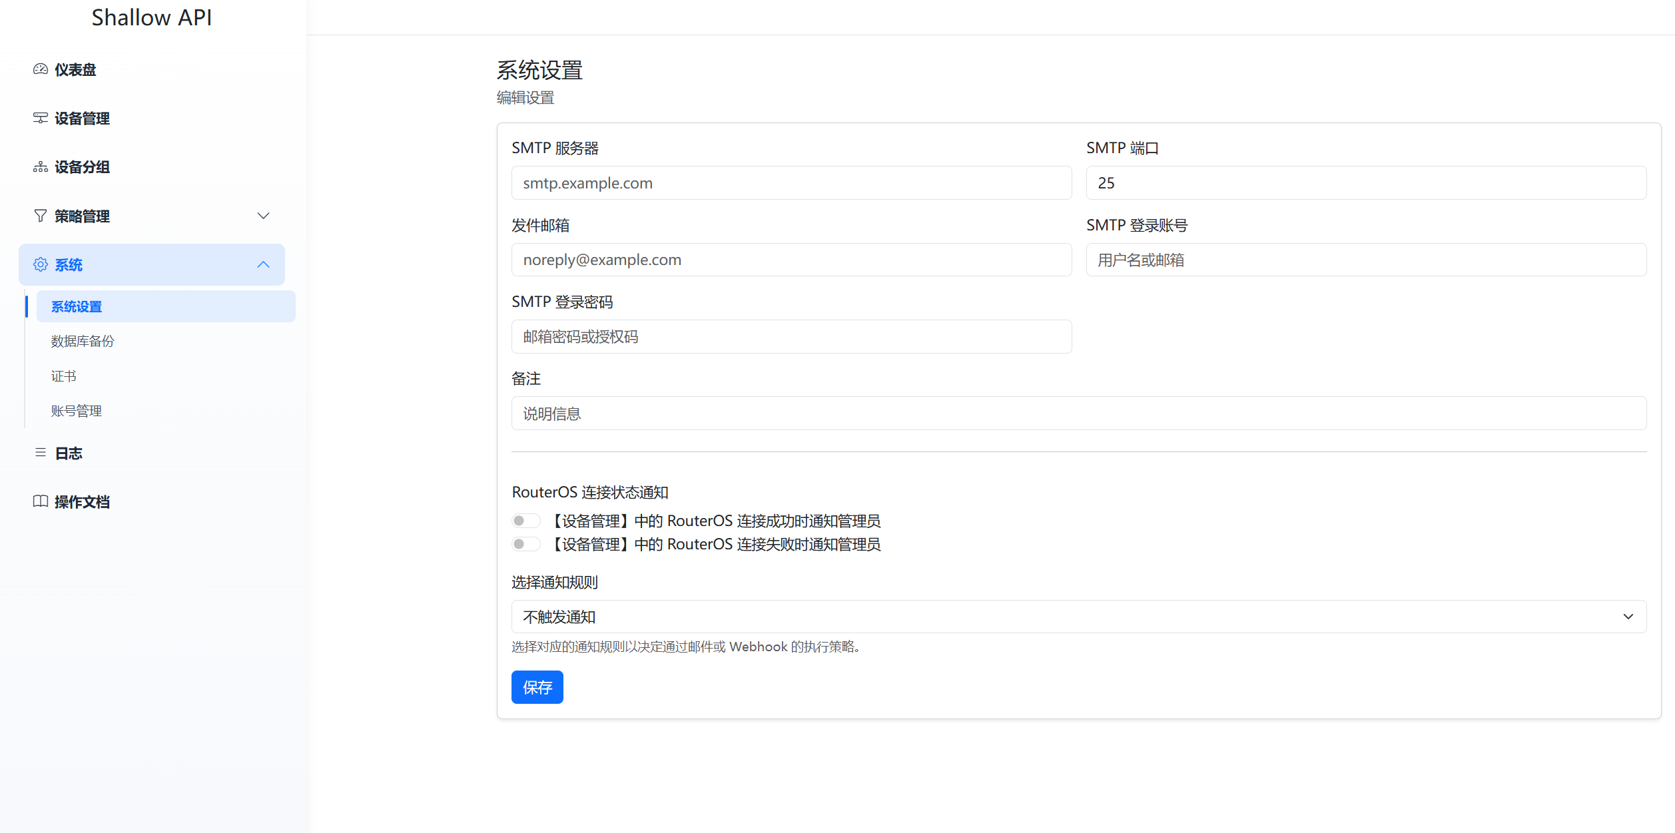The height and width of the screenshot is (833, 1675).
Task: Click the SMTP 端口 field showing 25
Action: click(x=1365, y=183)
